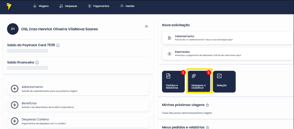
Task: Click Adiantamento document icon in Nova solicitação
Action: [169, 38]
